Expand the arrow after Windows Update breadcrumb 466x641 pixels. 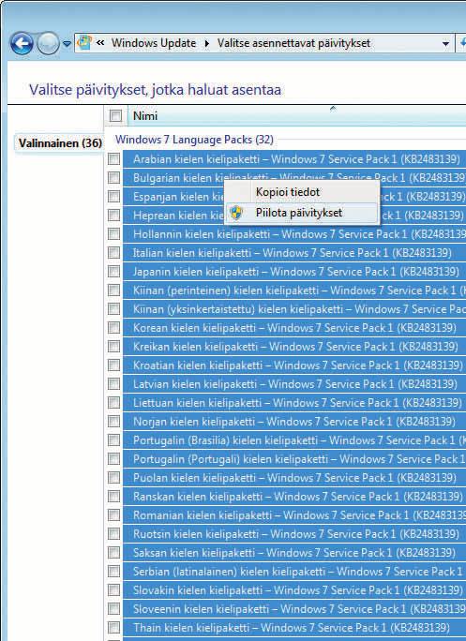[207, 43]
